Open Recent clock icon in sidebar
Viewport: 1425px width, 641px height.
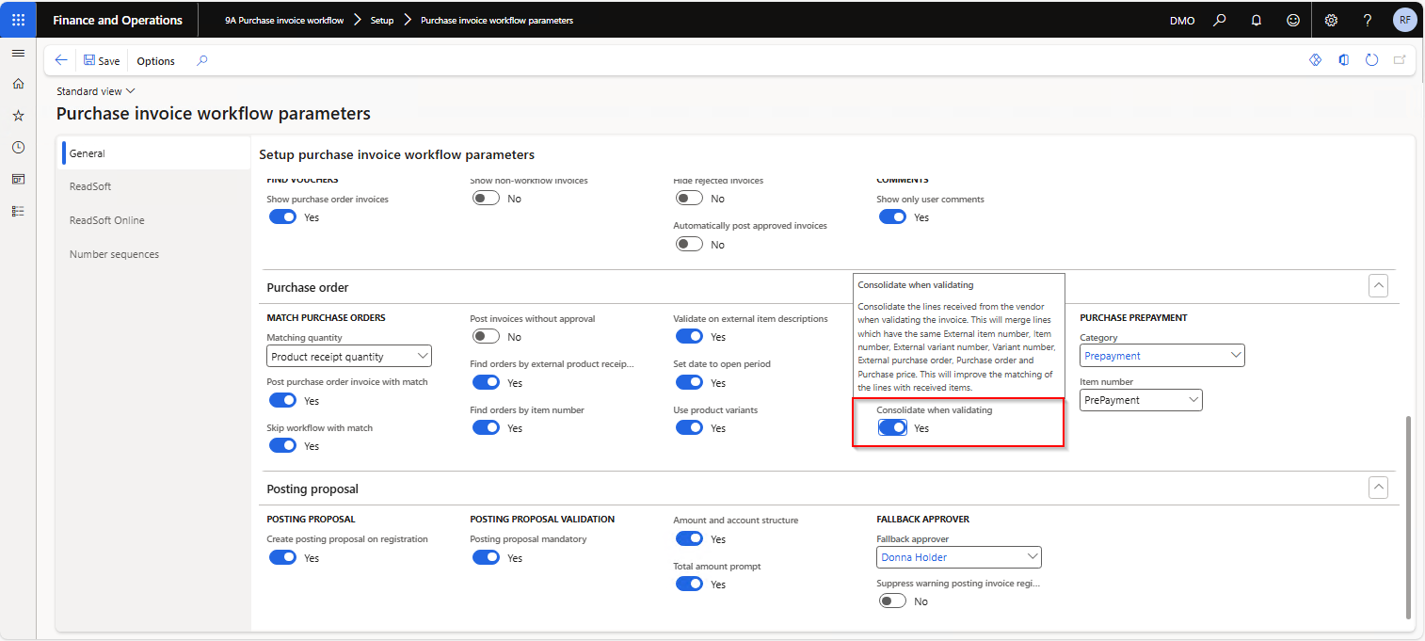[x=18, y=148]
